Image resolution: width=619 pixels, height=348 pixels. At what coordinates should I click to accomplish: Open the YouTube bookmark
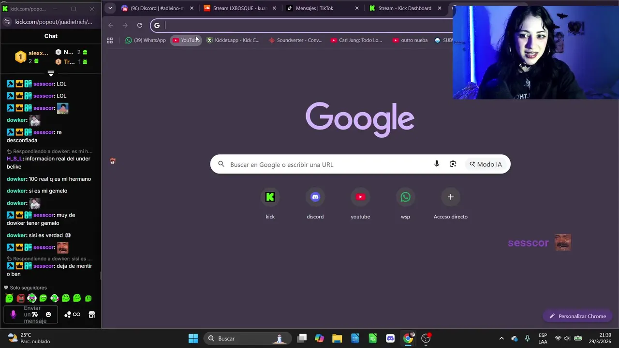coord(186,40)
